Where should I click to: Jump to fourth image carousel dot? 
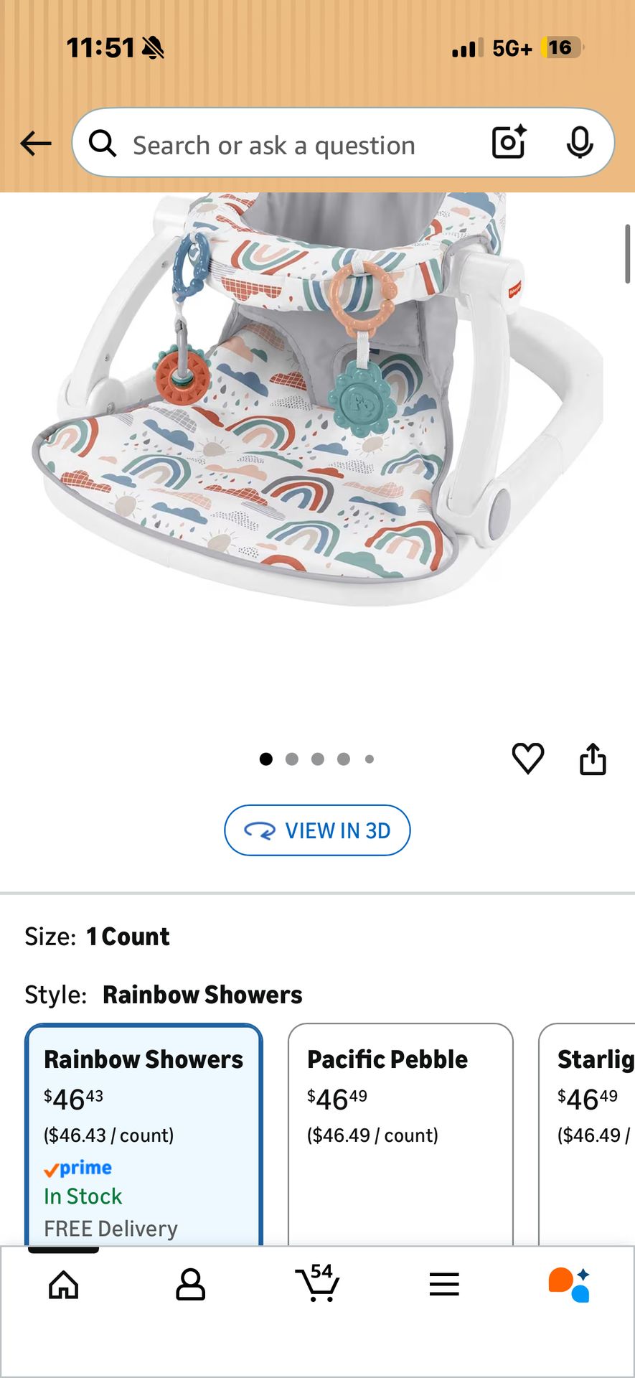tap(344, 759)
